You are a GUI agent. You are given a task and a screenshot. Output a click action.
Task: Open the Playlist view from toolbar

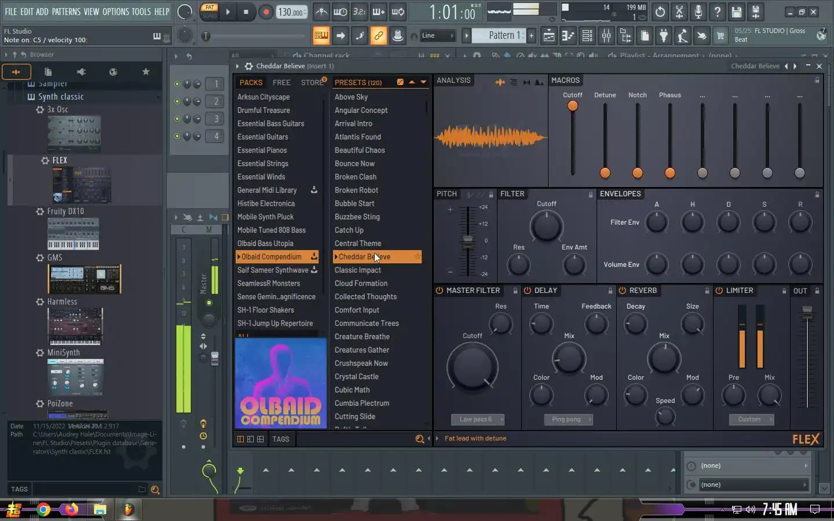(548, 36)
